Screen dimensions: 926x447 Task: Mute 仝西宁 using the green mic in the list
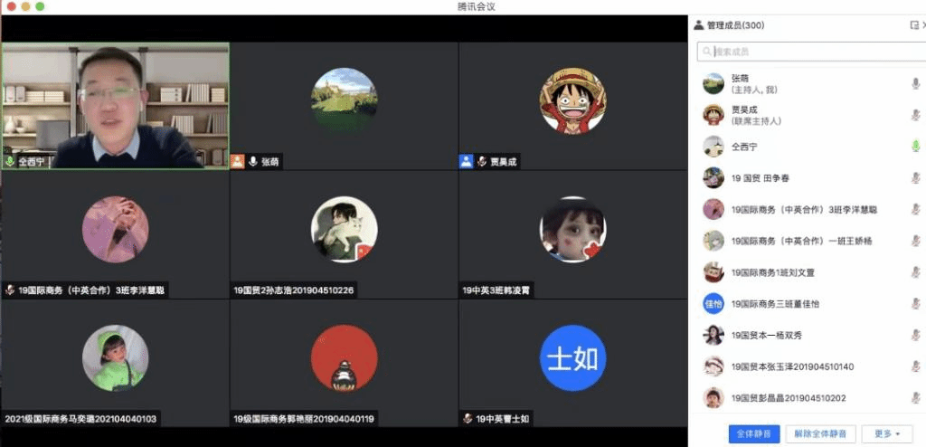pyautogui.click(x=914, y=147)
